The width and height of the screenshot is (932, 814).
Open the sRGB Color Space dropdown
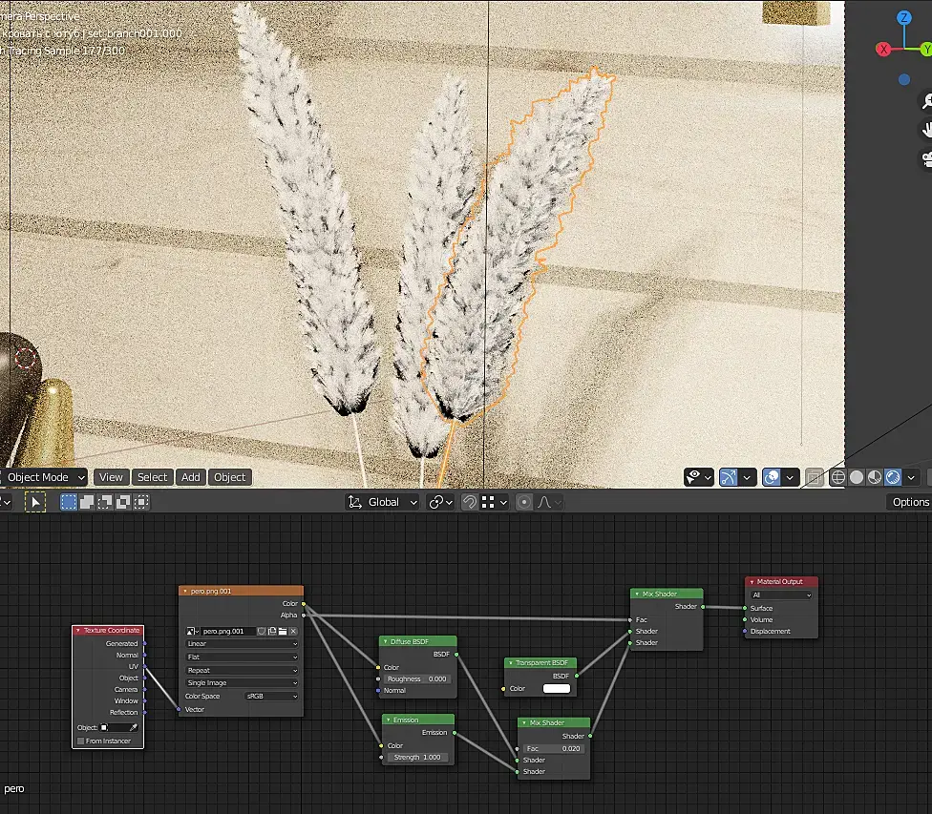coord(271,697)
